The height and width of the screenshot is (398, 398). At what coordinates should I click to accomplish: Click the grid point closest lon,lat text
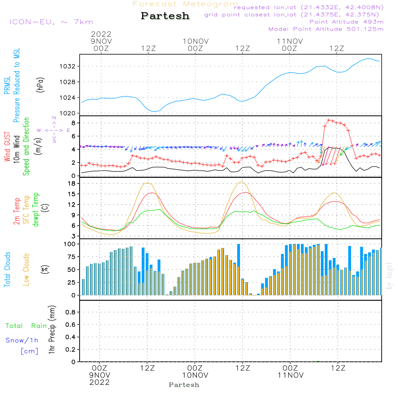coord(292,15)
